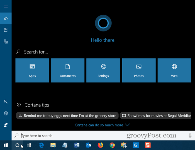195x150 pixels.
Task: Open the Cortana Notebook
Action: pyautogui.click(x=6, y=30)
